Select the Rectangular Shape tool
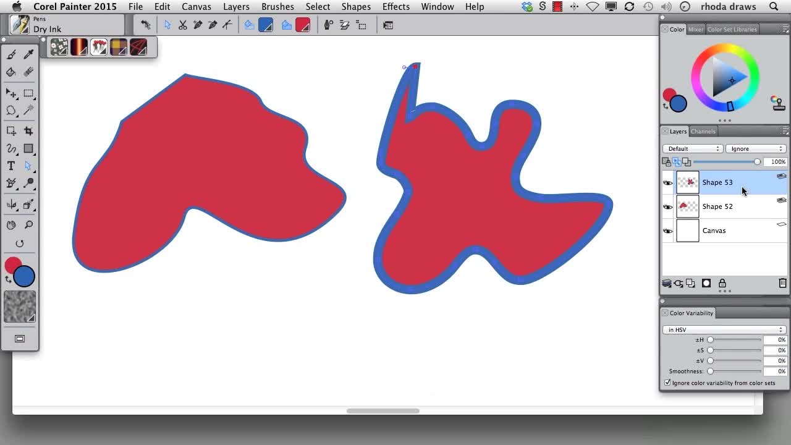The image size is (791, 445). pos(28,149)
